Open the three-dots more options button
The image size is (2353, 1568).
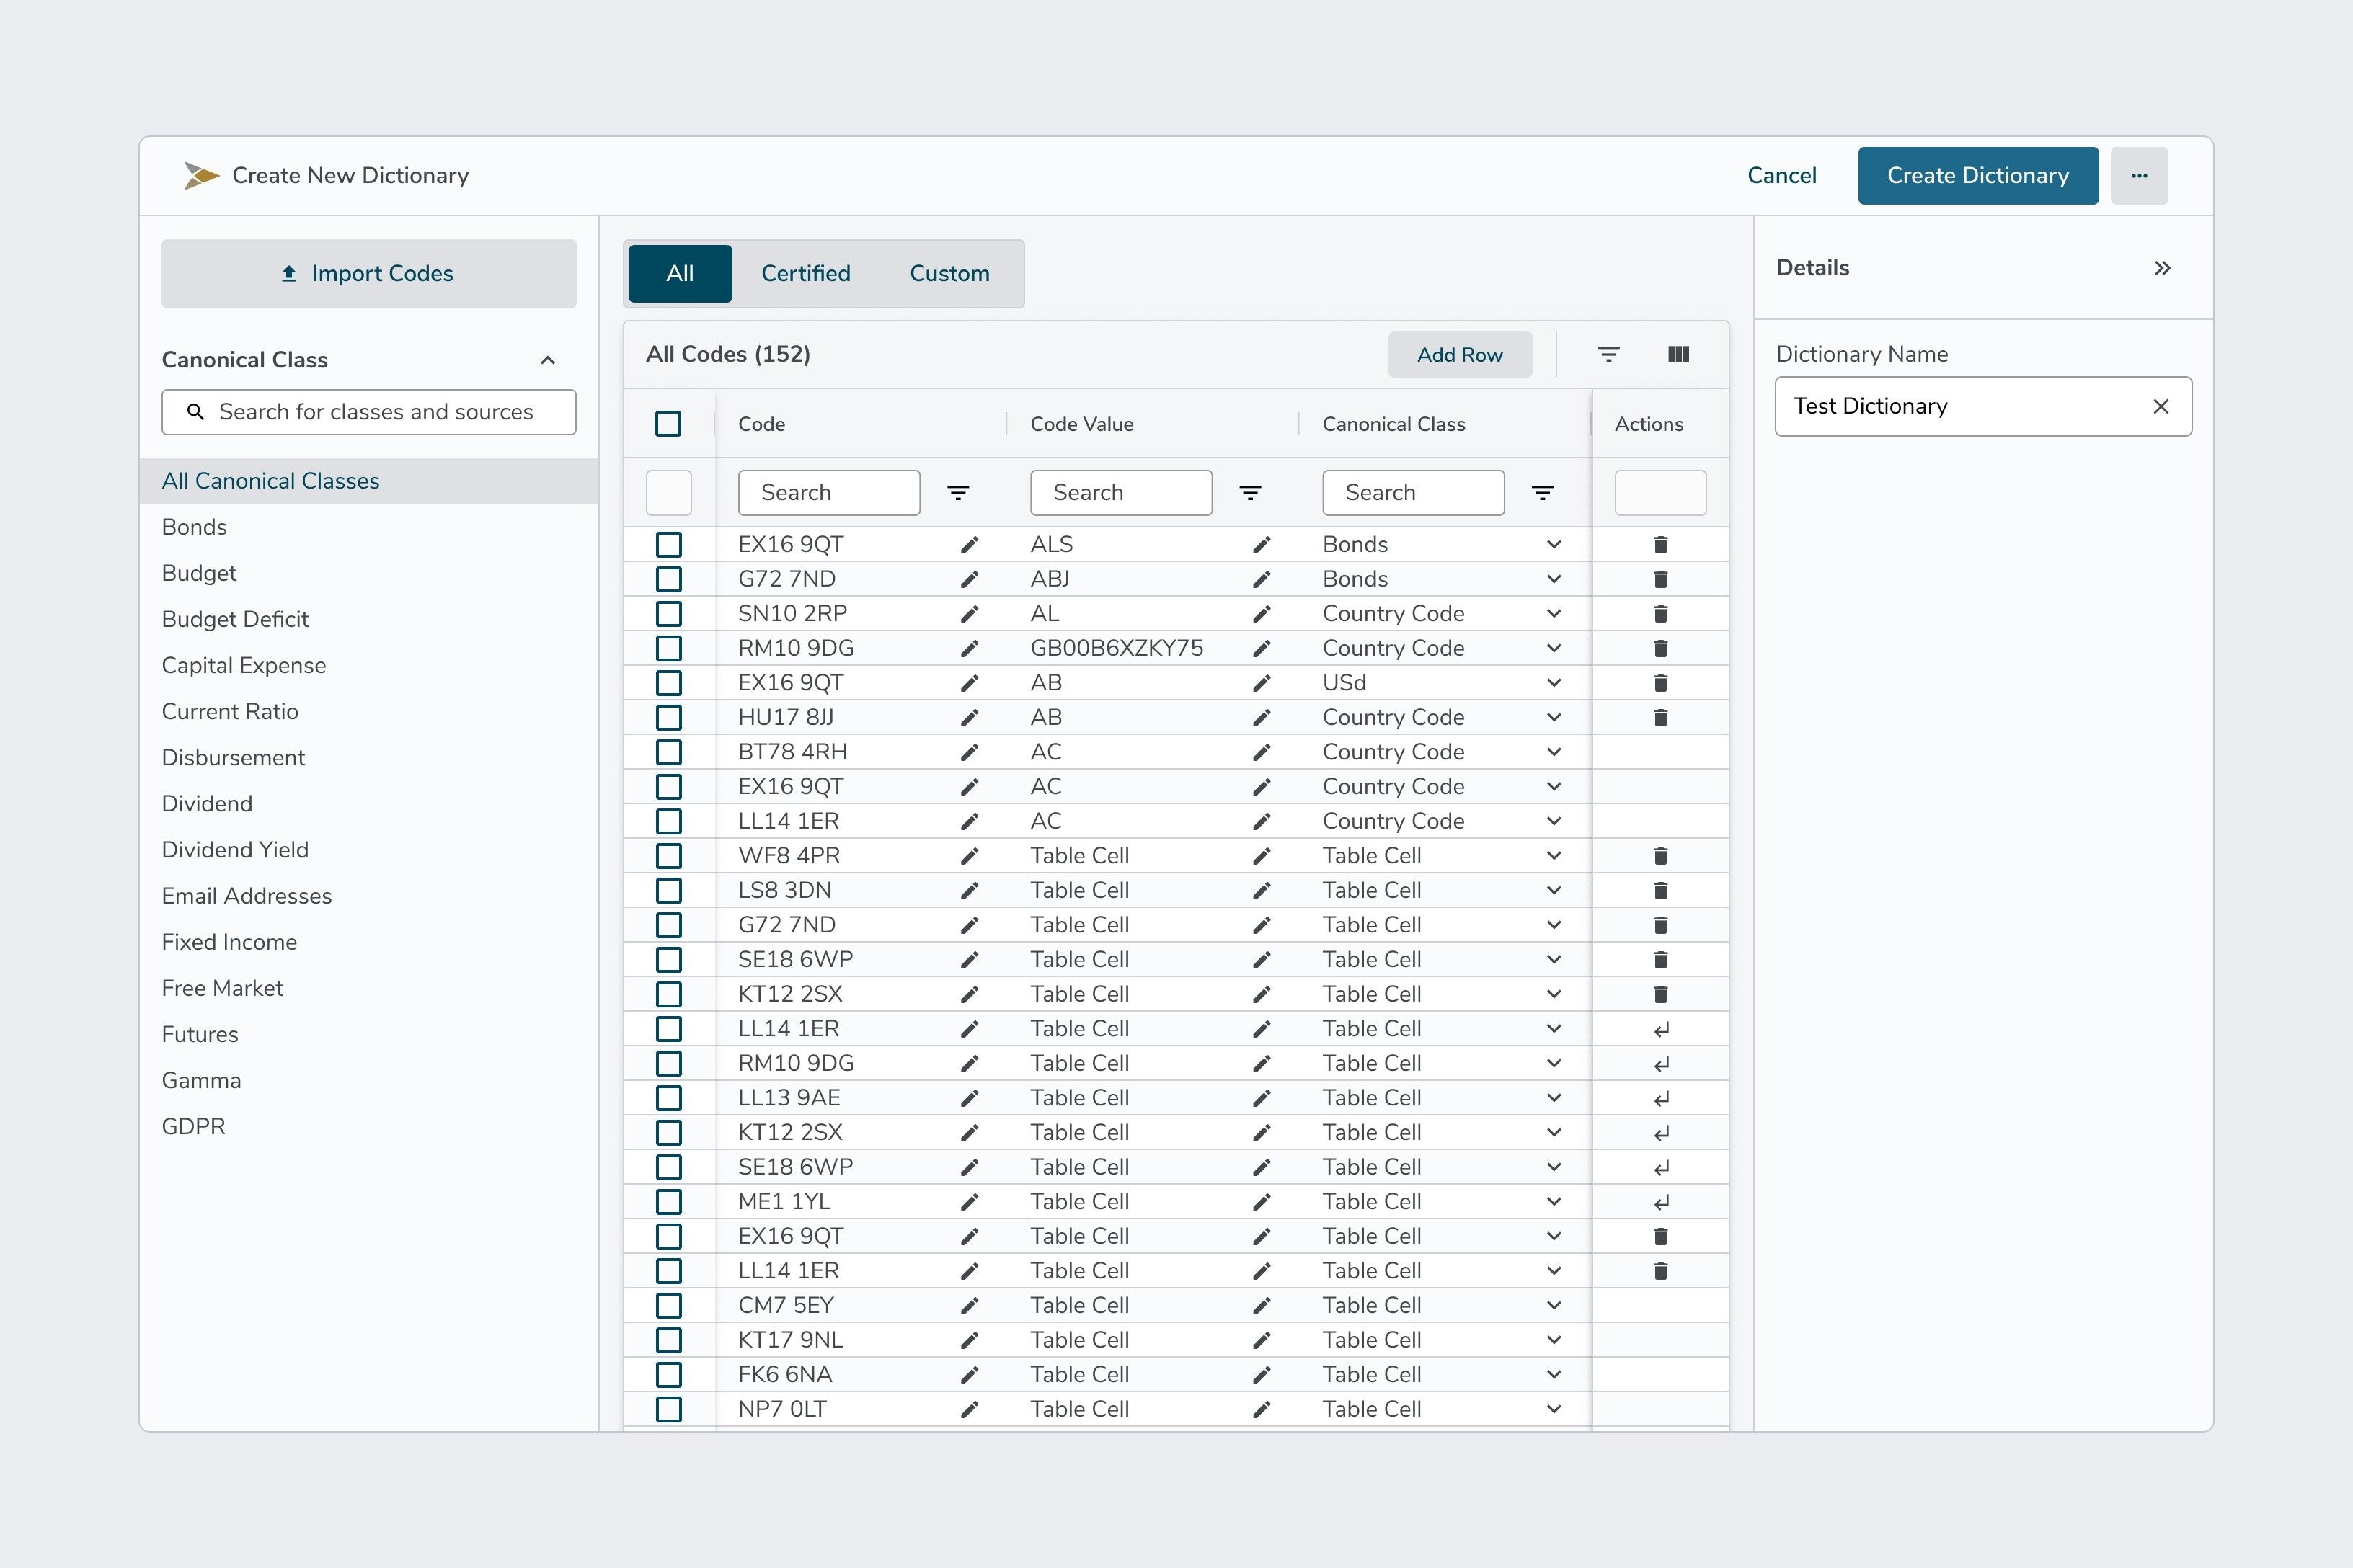coord(2139,176)
